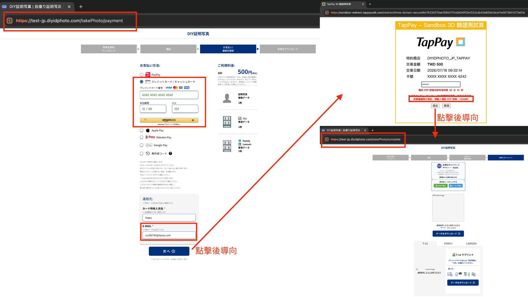Click データをダウンロード in the 7-11 print card
The width and height of the screenshot is (528, 297).
point(463,283)
